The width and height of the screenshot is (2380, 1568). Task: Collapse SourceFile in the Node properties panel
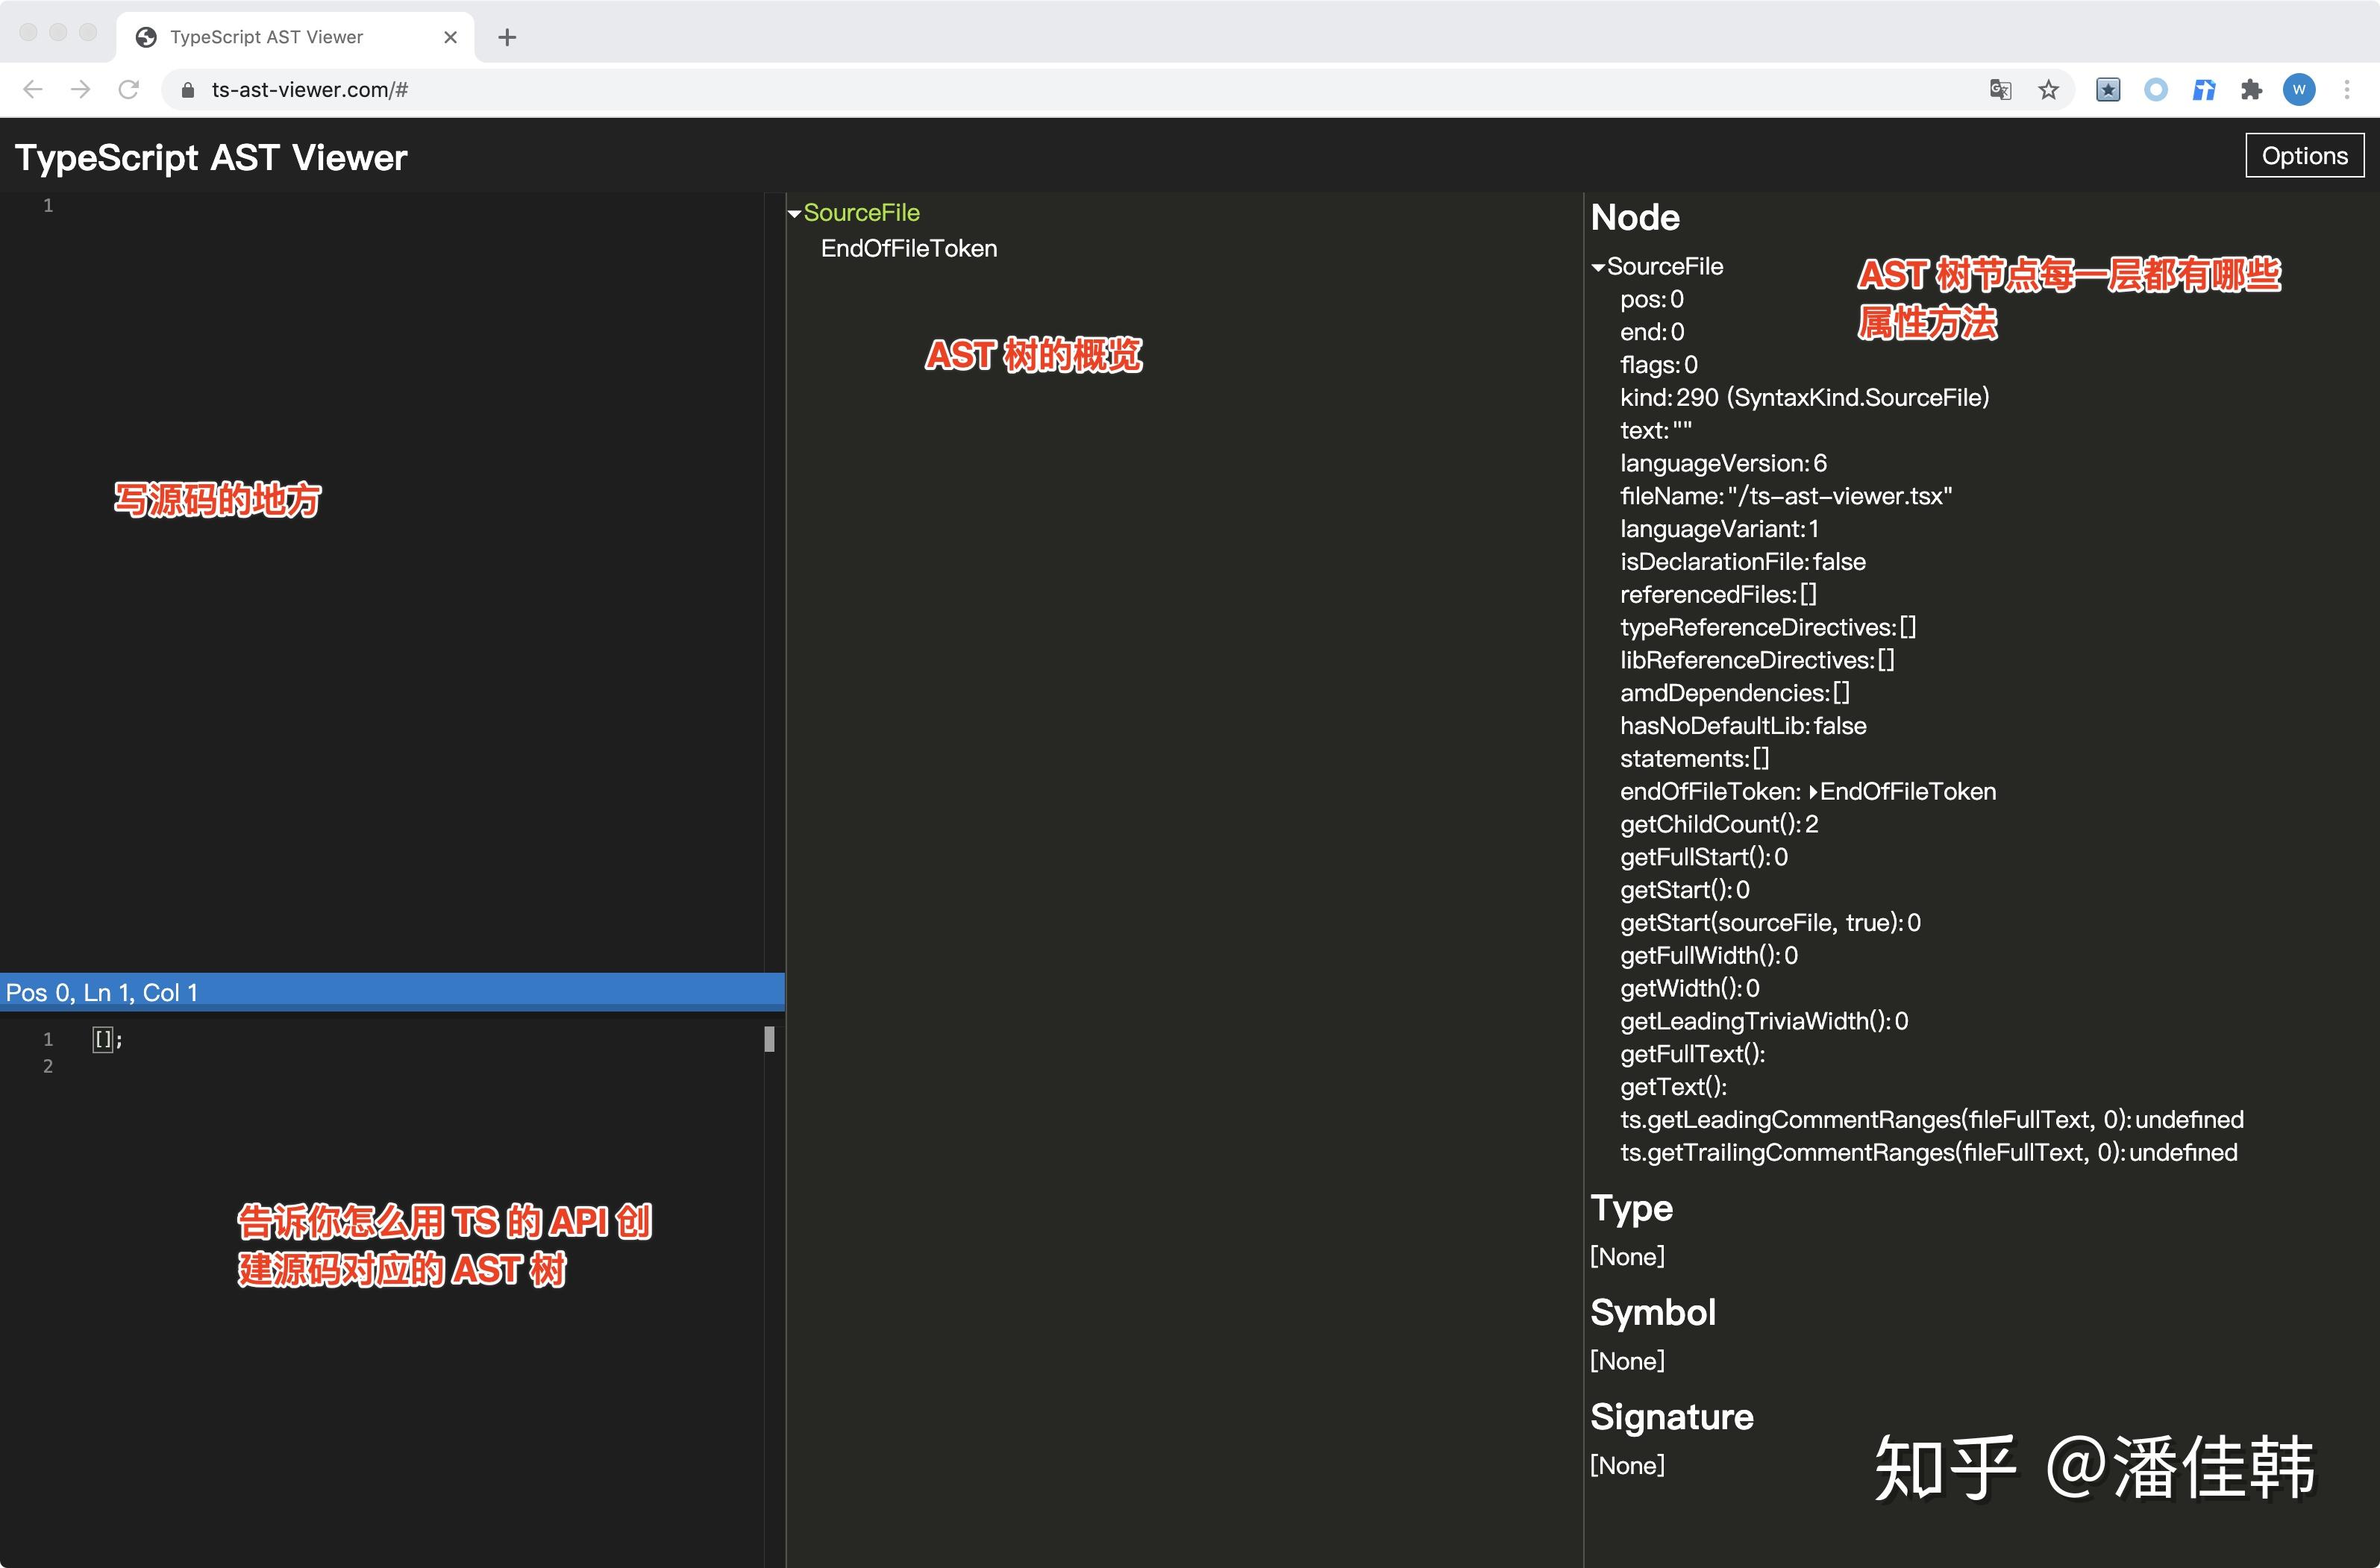point(1598,267)
